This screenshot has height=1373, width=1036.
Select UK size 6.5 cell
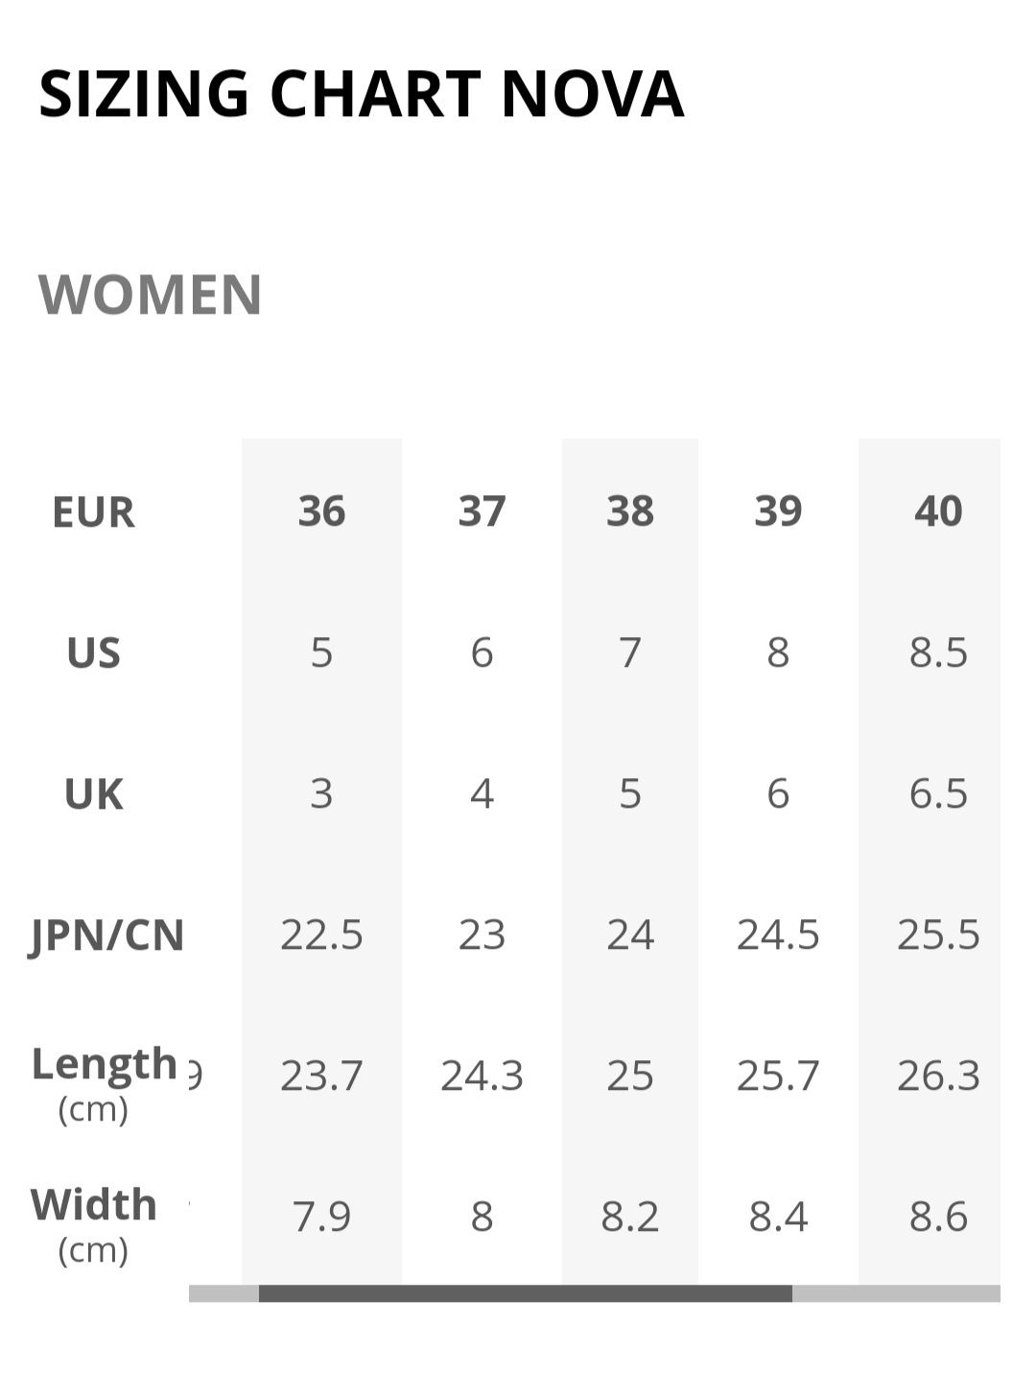point(938,793)
